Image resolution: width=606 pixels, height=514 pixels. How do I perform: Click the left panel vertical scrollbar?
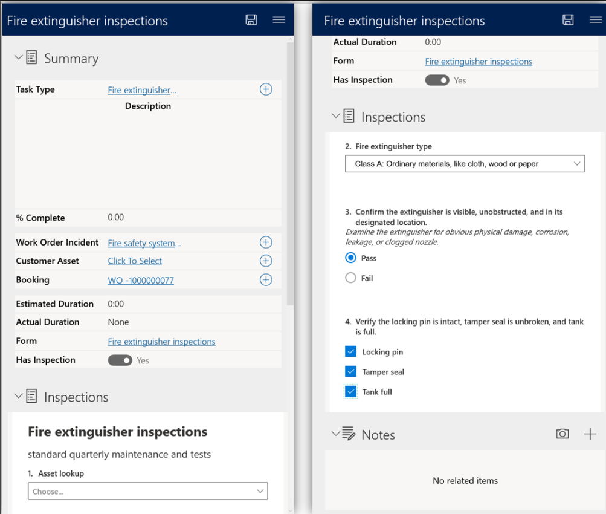coord(290,174)
